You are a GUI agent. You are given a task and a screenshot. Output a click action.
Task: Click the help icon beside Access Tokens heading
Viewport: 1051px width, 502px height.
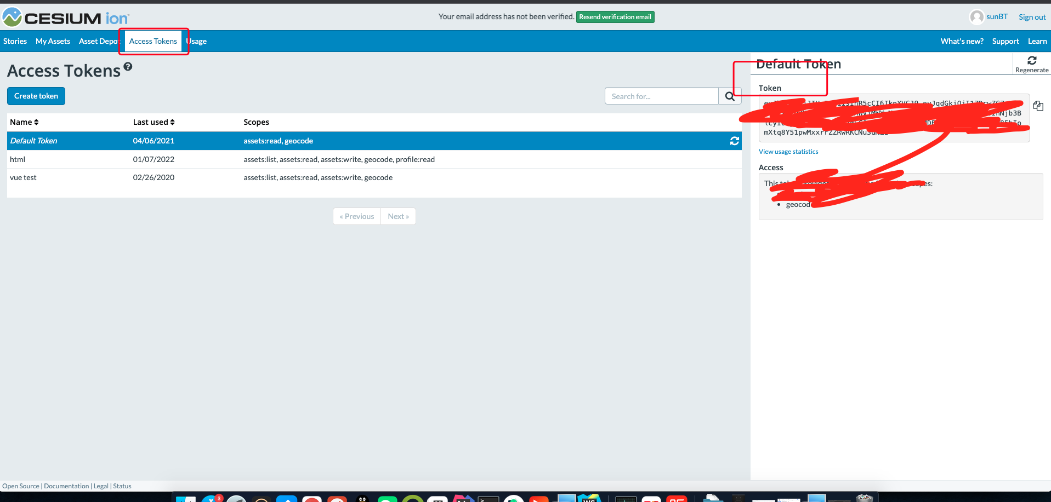pos(128,66)
